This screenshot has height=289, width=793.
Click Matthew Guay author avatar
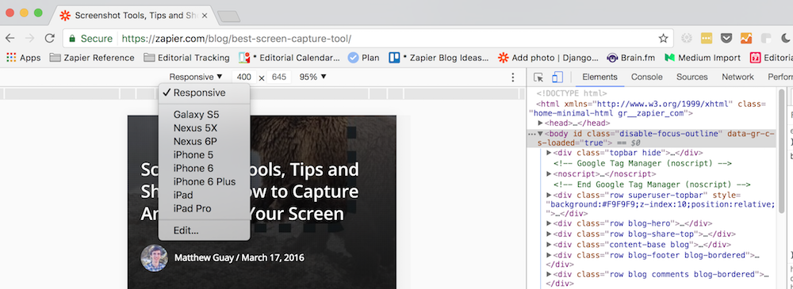click(155, 258)
